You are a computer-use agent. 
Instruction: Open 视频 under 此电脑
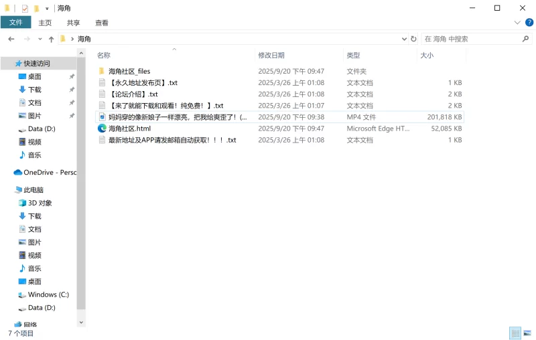click(x=35, y=255)
